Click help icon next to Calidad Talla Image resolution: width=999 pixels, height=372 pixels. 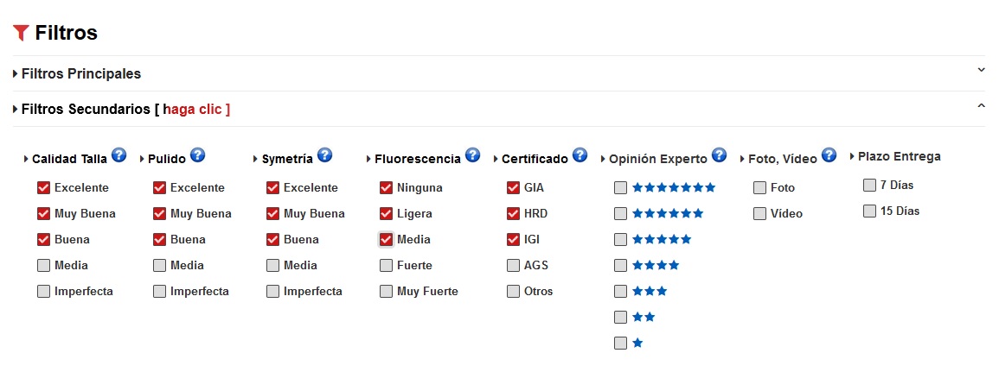118,156
